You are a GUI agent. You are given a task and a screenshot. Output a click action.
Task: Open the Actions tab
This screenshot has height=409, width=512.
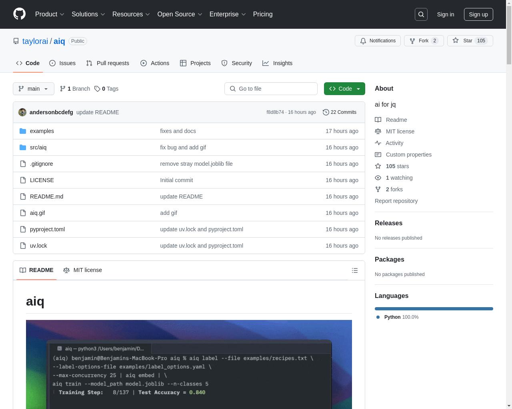point(155,63)
